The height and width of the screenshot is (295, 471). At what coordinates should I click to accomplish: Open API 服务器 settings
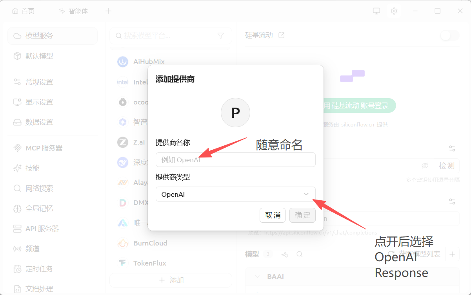point(53,229)
